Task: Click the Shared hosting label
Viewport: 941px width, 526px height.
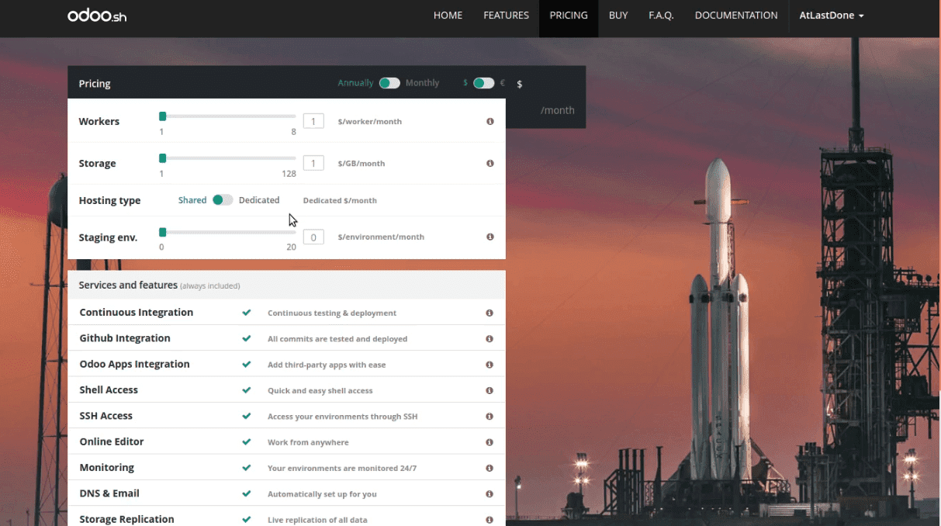Action: tap(192, 200)
